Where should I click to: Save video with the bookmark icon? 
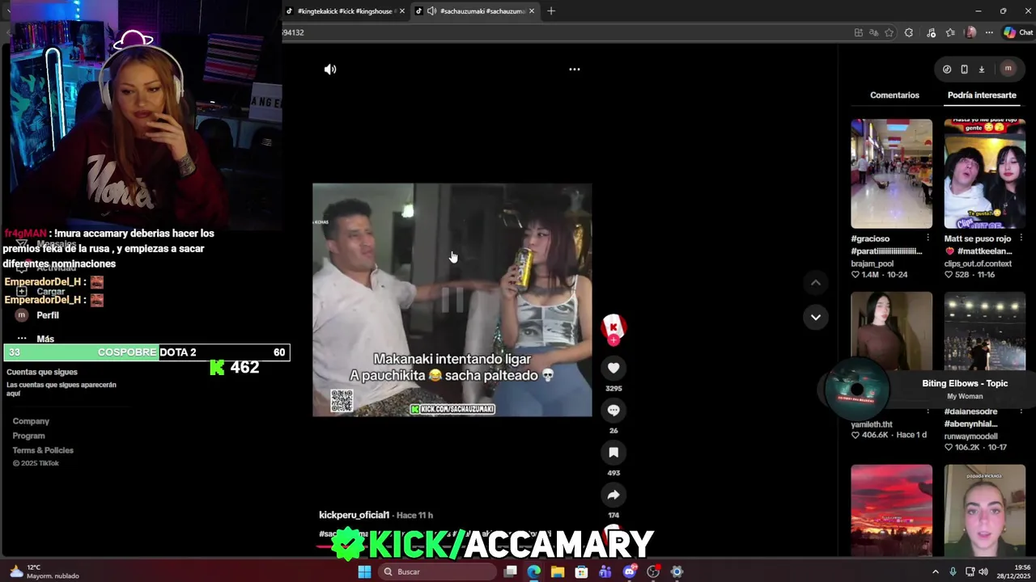614,453
